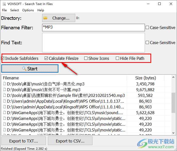The height and width of the screenshot is (151, 177).
Task: Open the Help menu
Action: [41, 10]
